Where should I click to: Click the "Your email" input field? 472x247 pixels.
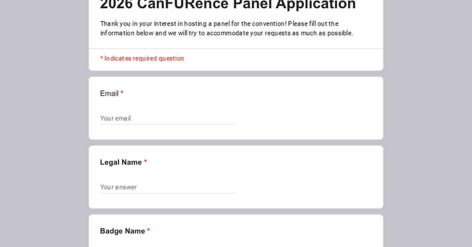click(x=168, y=118)
